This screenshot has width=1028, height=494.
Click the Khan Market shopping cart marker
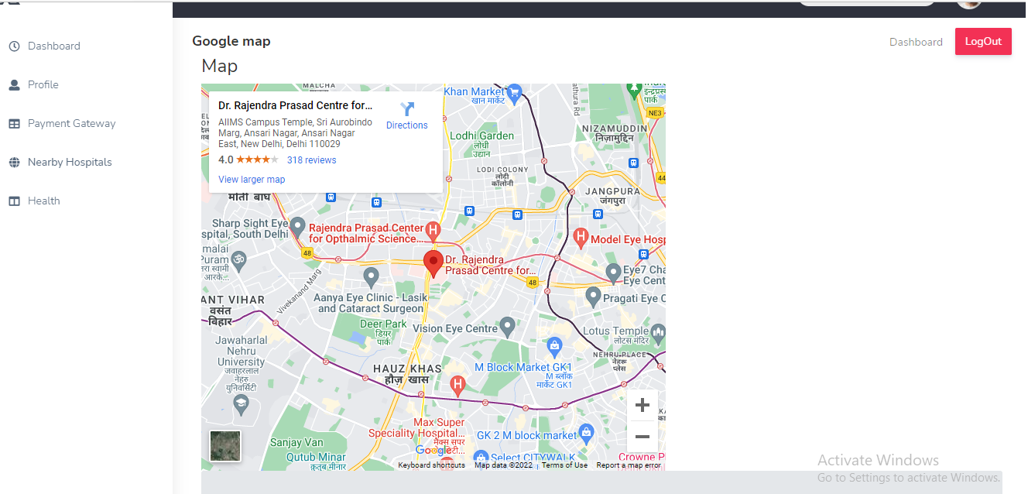click(515, 94)
